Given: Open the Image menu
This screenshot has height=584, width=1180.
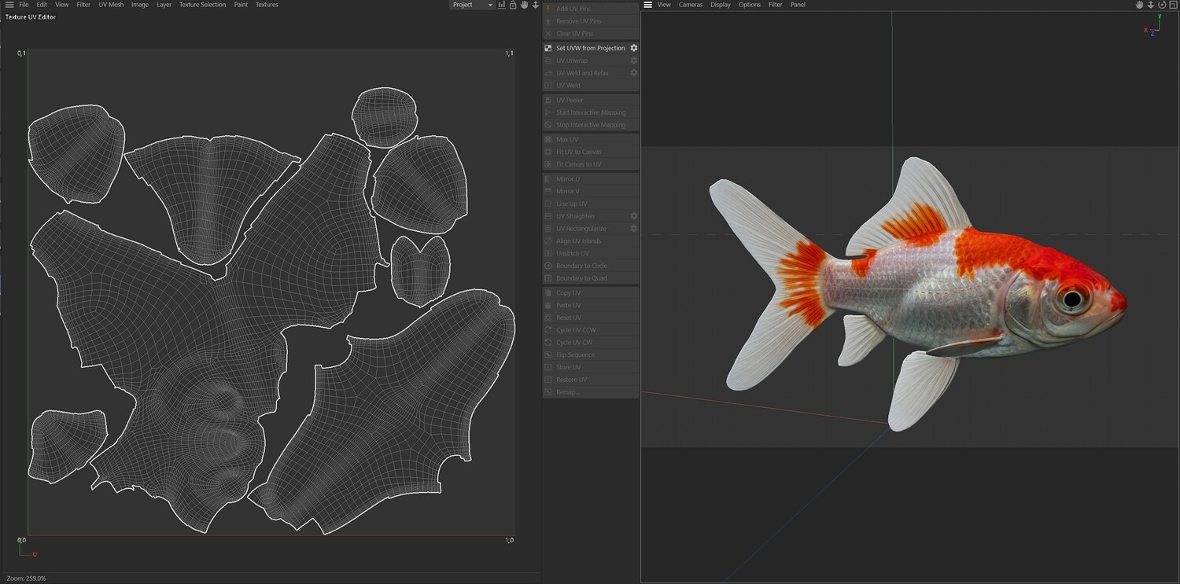Looking at the screenshot, I should 140,5.
